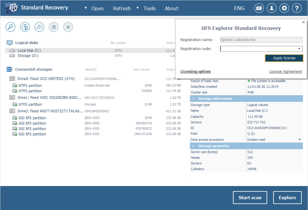Click the icon of SGI XFS partition at sector 1465141248
This screenshot has height=210, width=308.
coord(15,134)
